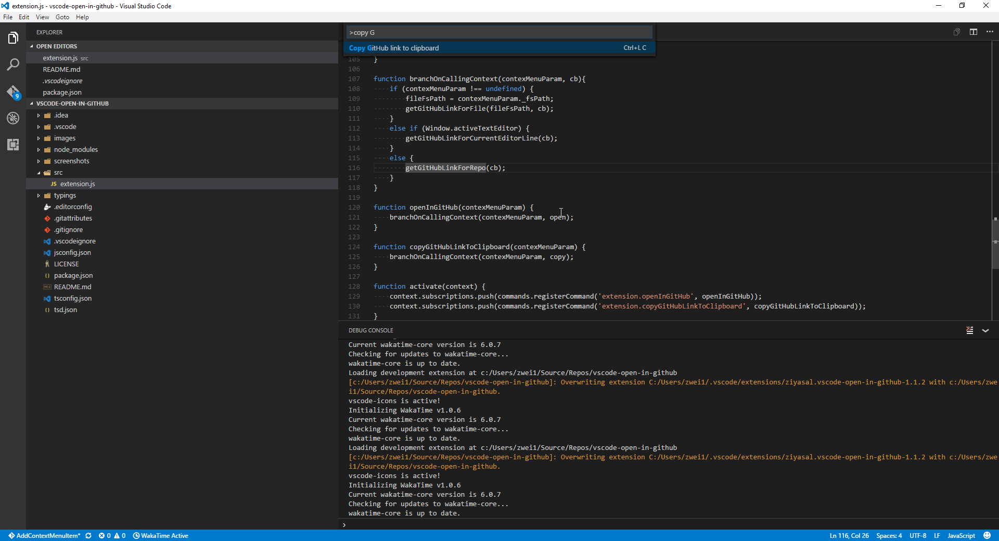The image size is (999, 541).
Task: Run 'Copy GitHub link to clipboard' command
Action: (x=499, y=48)
